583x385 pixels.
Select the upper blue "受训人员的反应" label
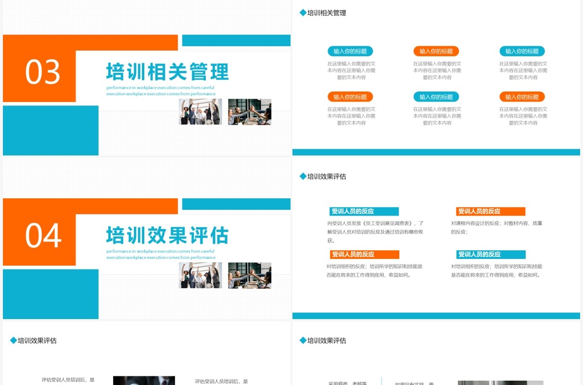364,211
